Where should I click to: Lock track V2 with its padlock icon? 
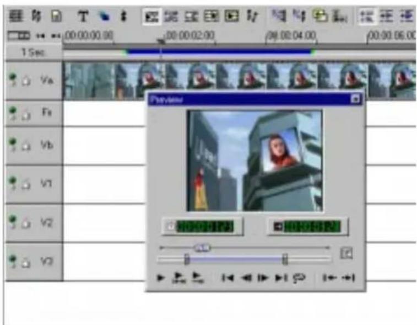tap(26, 223)
